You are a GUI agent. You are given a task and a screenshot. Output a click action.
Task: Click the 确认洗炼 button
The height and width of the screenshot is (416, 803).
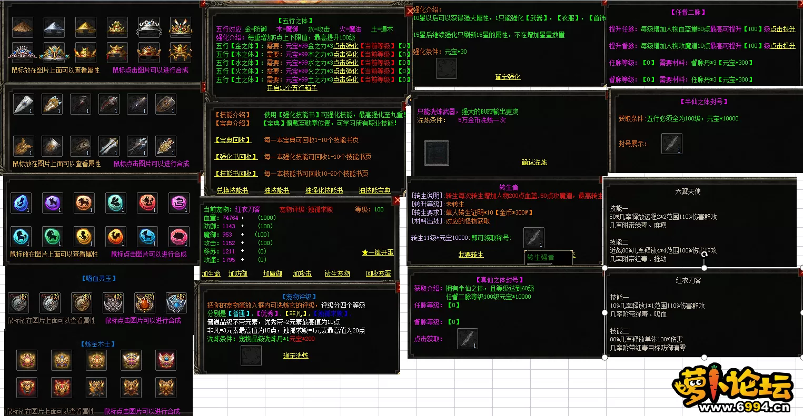click(534, 162)
